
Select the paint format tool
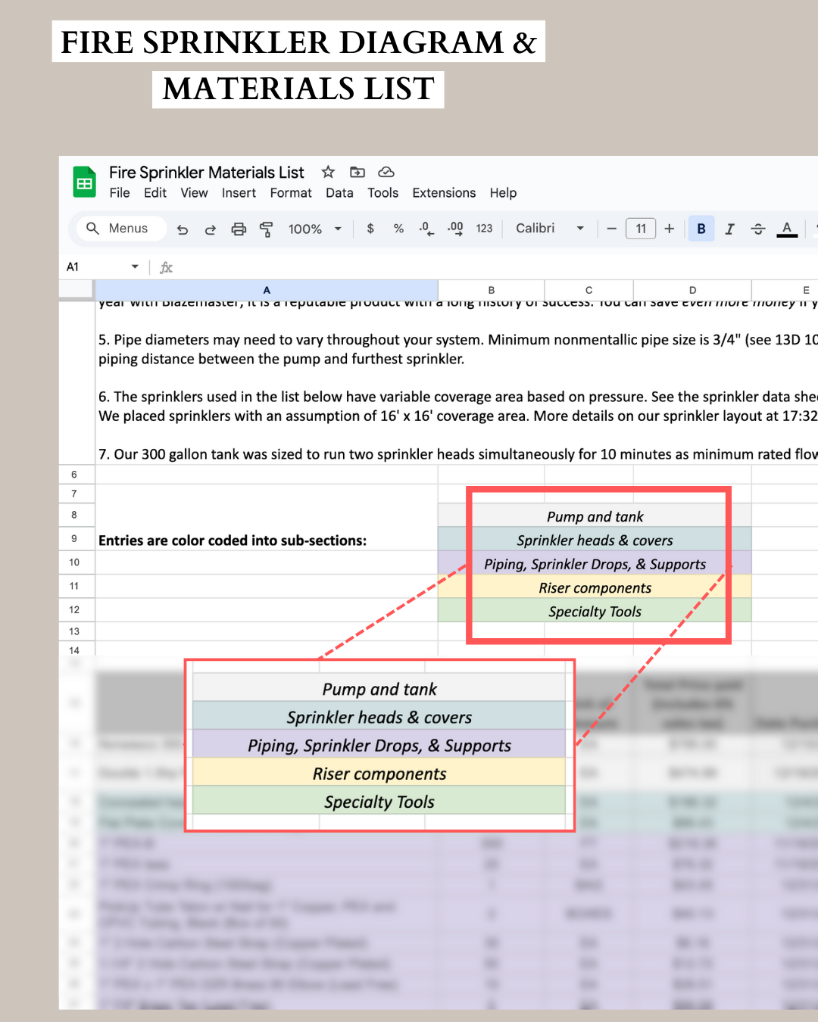point(267,229)
